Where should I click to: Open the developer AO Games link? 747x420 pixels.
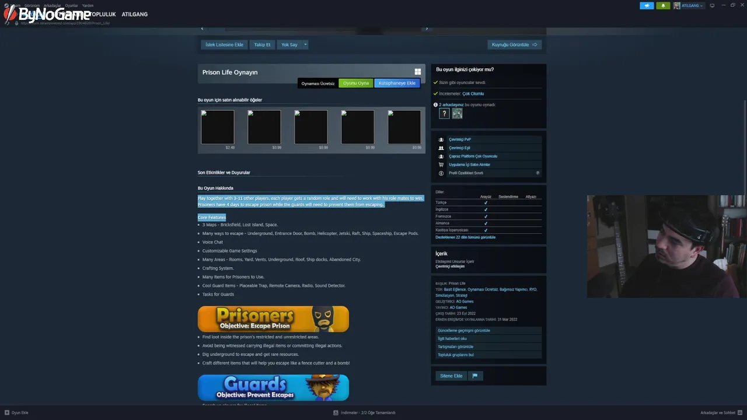tap(465, 302)
